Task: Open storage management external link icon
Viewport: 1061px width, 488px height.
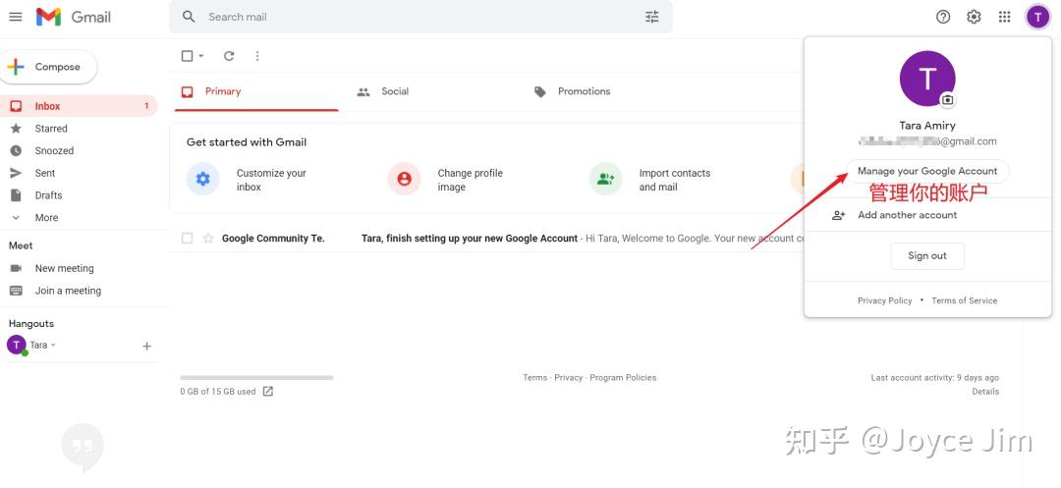Action: coord(268,391)
